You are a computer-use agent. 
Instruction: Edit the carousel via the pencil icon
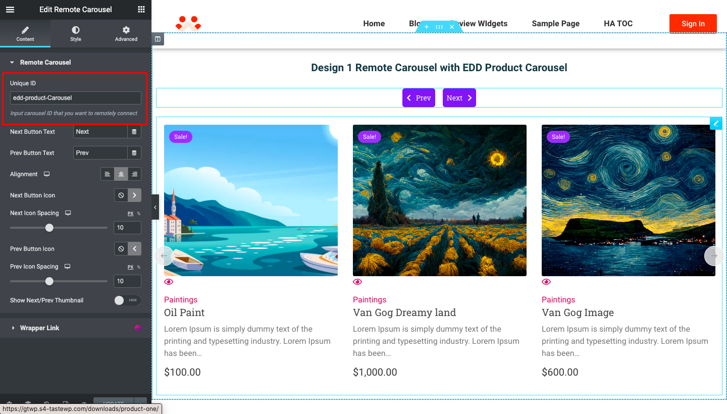click(716, 123)
